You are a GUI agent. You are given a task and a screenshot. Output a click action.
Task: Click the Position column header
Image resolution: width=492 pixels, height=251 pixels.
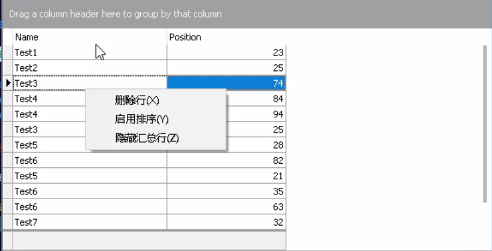click(x=226, y=37)
